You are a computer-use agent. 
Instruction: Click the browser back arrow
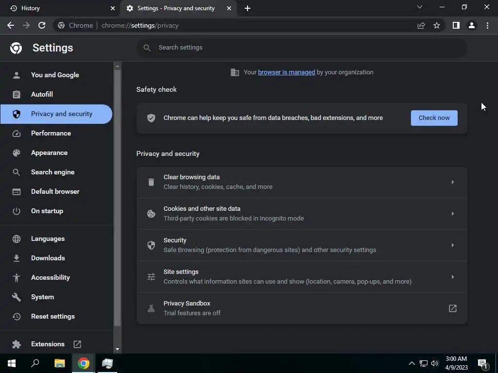tap(11, 25)
